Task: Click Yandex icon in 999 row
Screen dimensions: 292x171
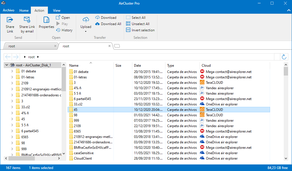Action: (x=202, y=120)
